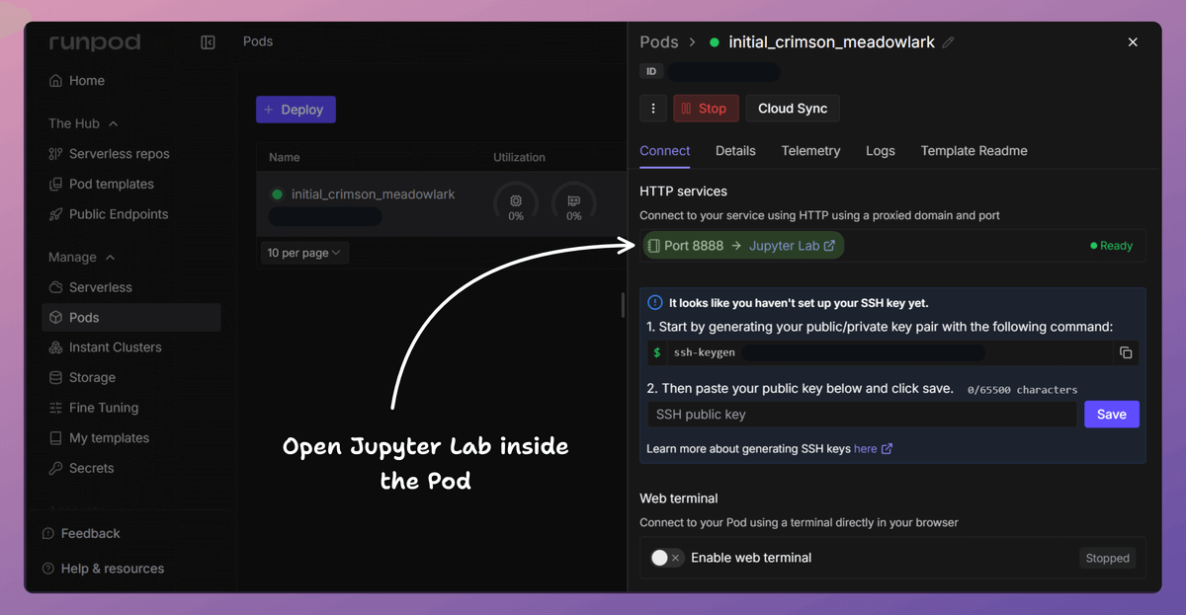Viewport: 1186px width, 615px height.
Task: Click the panel's vertical scrollbar handle
Action: tap(623, 304)
